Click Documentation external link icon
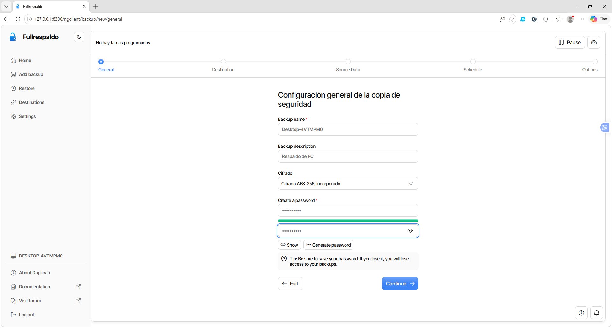The image size is (612, 328). [x=78, y=287]
